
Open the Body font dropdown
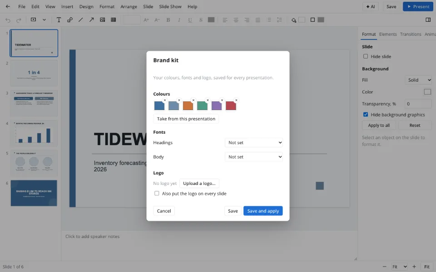click(x=253, y=157)
